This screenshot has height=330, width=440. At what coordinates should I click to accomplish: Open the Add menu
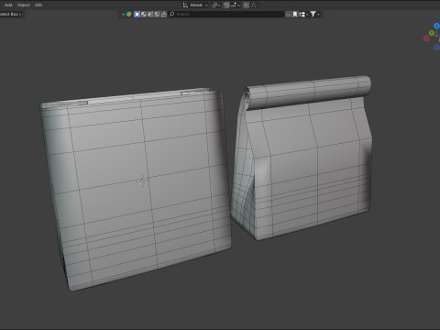[8, 5]
